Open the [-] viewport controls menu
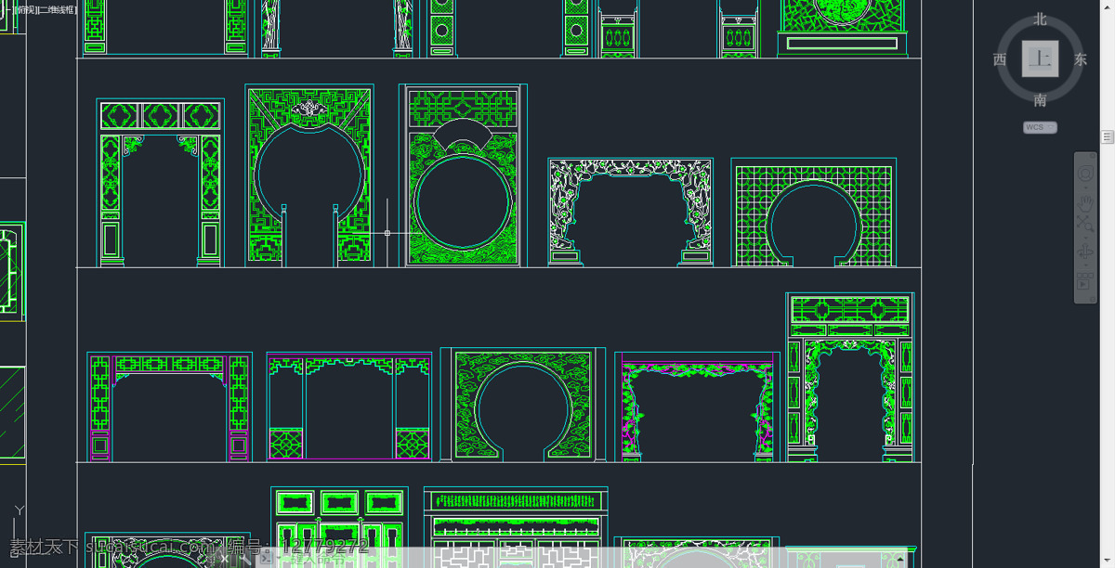The width and height of the screenshot is (1115, 568). [x=6, y=9]
